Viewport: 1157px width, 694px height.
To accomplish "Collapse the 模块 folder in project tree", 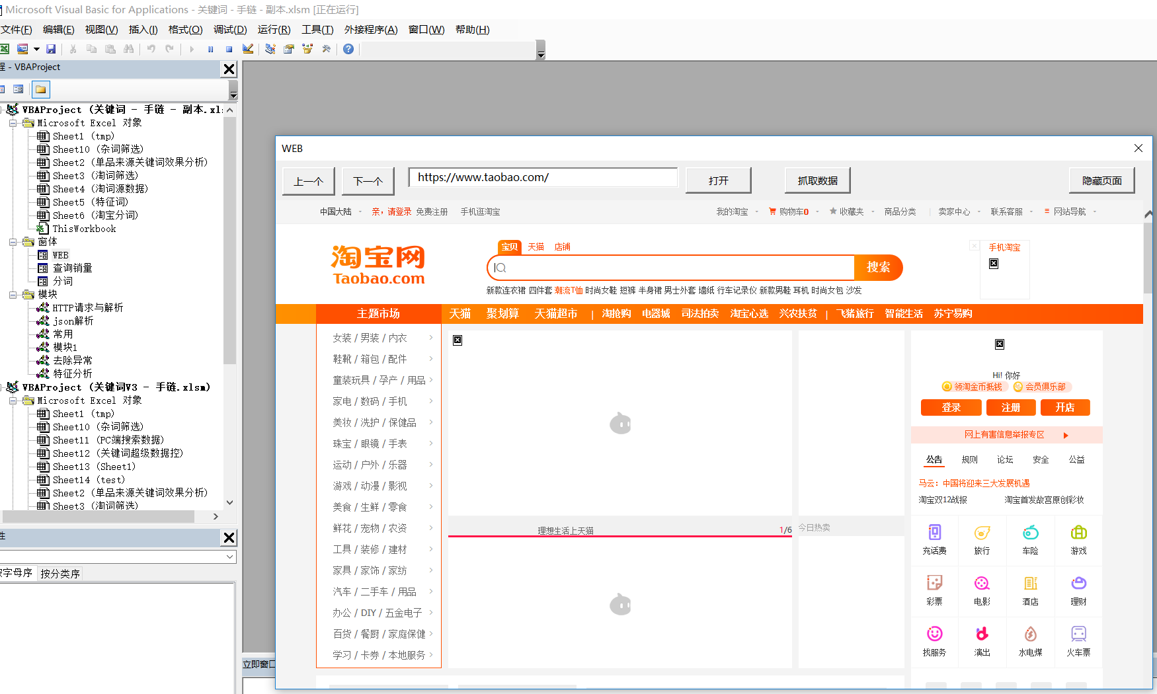I will click(x=13, y=295).
